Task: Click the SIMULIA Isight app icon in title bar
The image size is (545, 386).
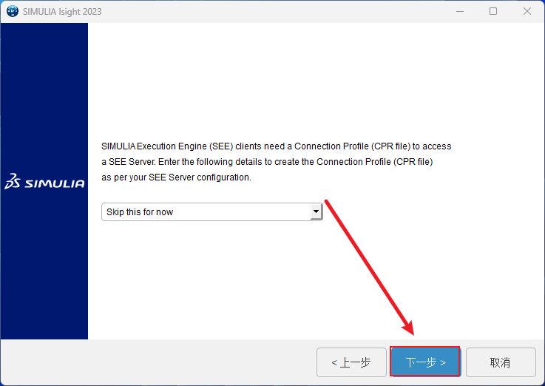Action: pyautogui.click(x=12, y=11)
